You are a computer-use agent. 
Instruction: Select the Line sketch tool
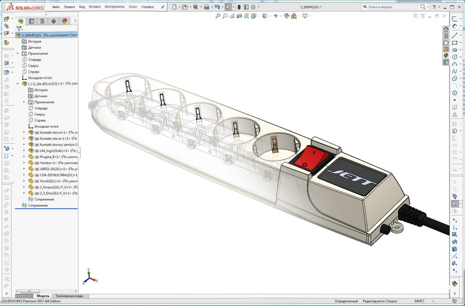tap(455, 35)
